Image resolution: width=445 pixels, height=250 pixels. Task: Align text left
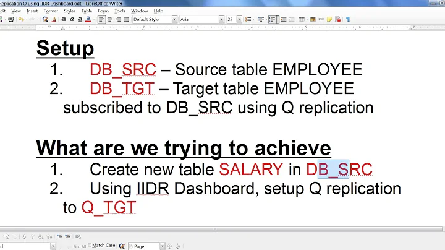[x=101, y=19]
